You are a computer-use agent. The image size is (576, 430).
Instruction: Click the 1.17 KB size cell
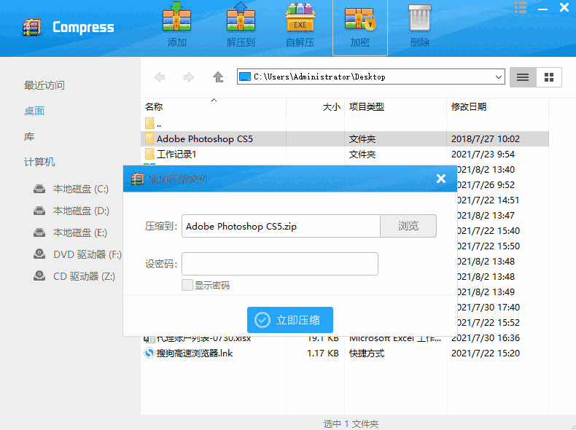click(x=323, y=353)
